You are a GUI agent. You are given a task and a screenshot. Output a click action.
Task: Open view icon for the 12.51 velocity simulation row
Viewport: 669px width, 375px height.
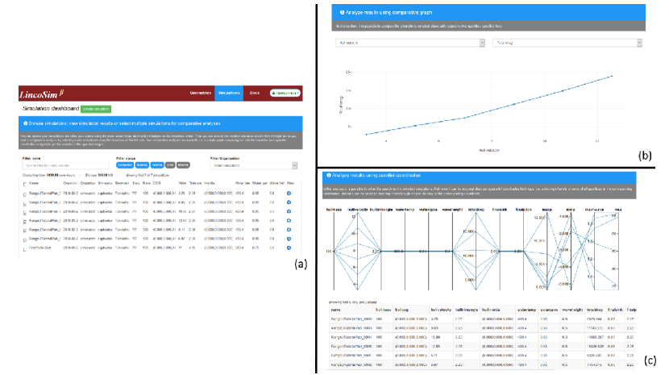click(289, 221)
